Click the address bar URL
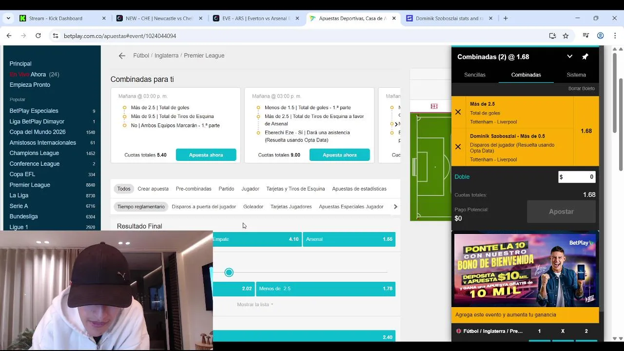This screenshot has height=351, width=624. (x=120, y=36)
